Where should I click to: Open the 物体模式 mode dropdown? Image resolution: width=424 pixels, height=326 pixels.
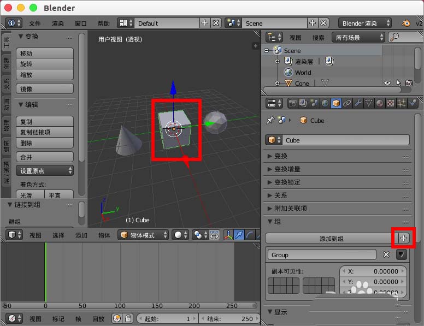point(143,235)
